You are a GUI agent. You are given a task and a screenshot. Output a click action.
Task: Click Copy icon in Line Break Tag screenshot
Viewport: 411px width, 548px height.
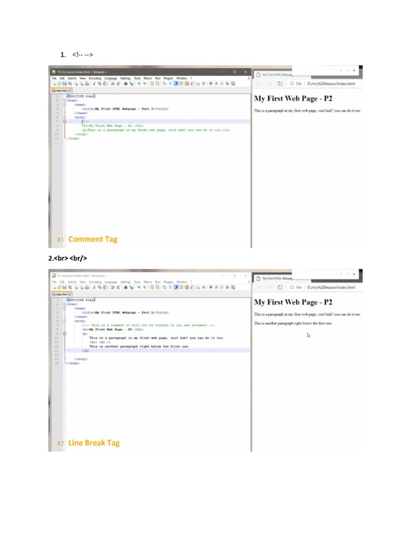[x=100, y=287]
